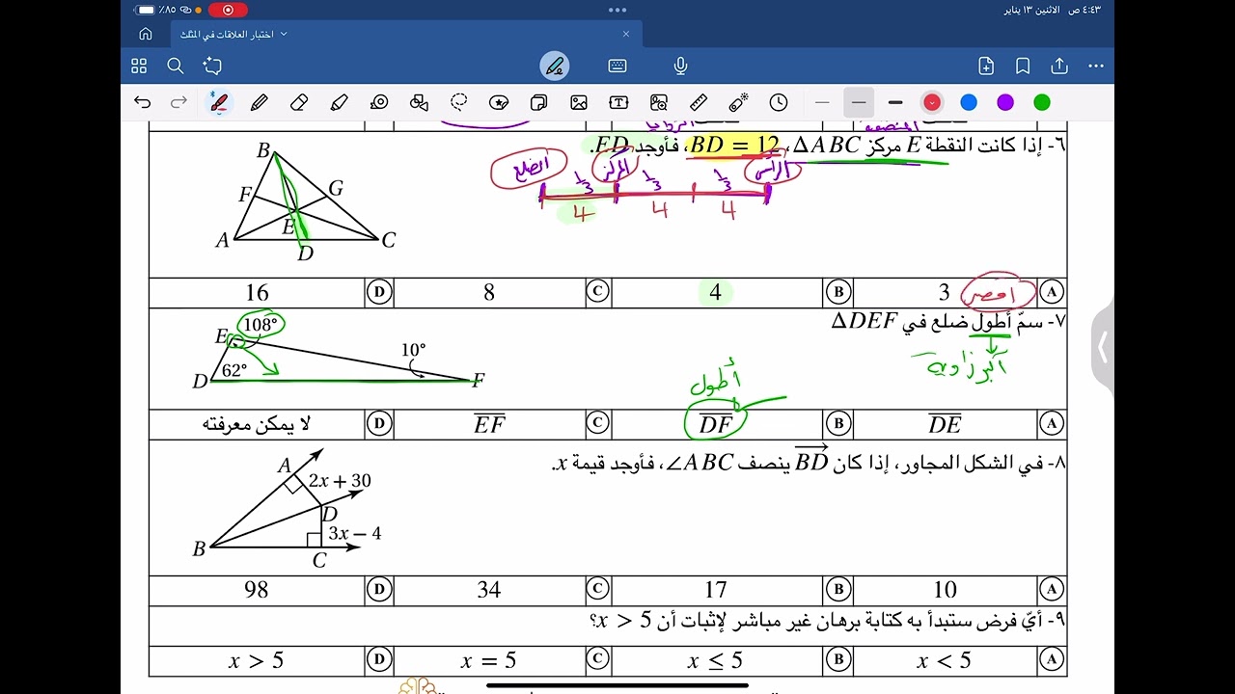
Task: Pull out the slide-over side handle
Action: tap(1103, 349)
